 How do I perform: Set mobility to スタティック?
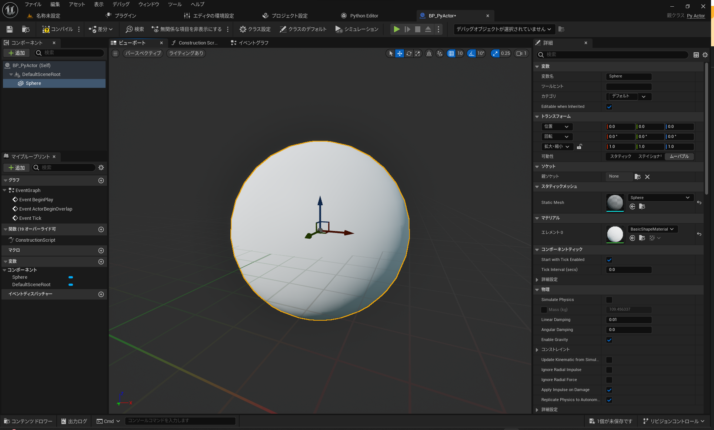click(x=621, y=156)
